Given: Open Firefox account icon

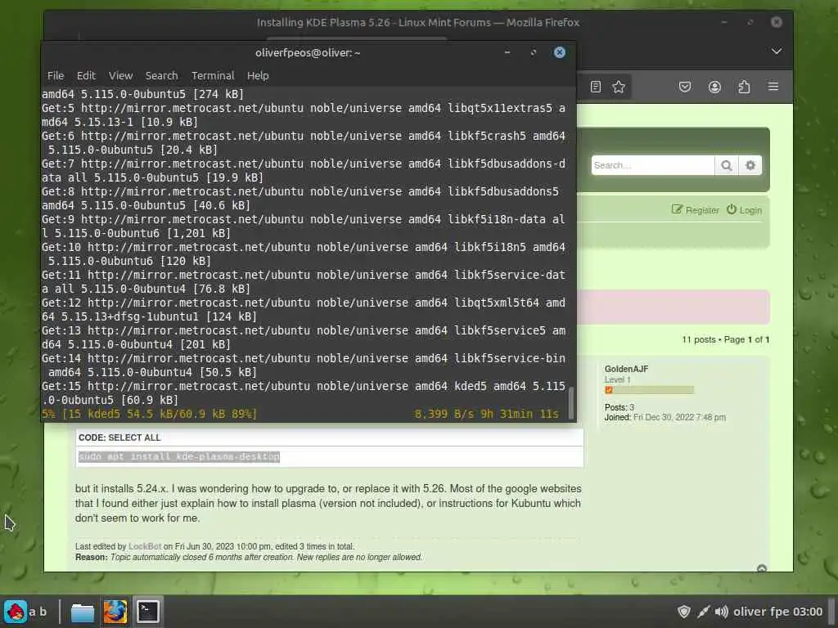Looking at the screenshot, I should [x=714, y=87].
